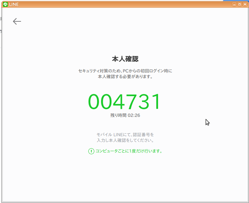The image size is (249, 203).
Task: Click the text セキュリティ対策のため、PCからの初回ログイン時に
Action: tap(125, 71)
